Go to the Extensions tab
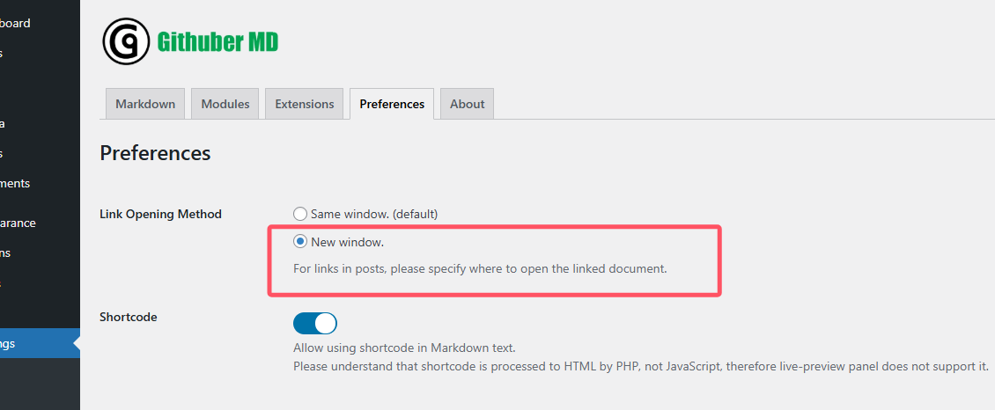 pyautogui.click(x=305, y=104)
